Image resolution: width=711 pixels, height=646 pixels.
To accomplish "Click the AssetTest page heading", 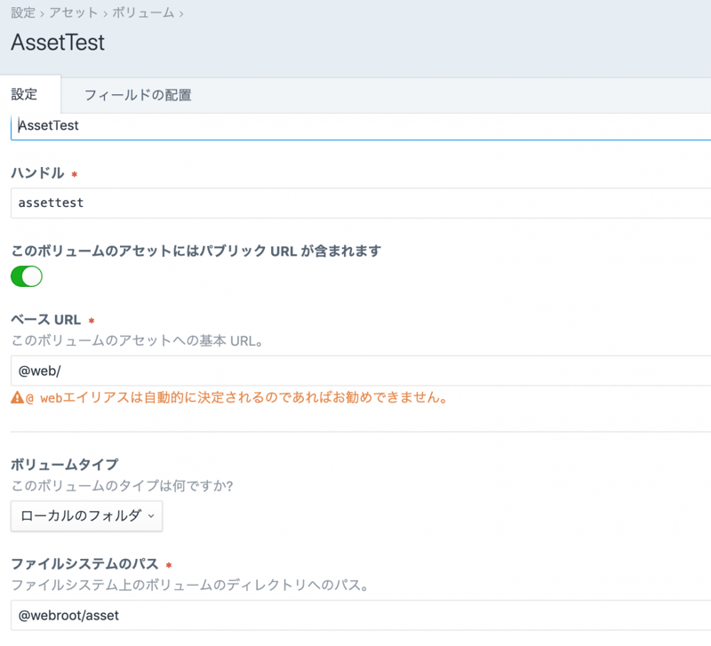I will [58, 42].
